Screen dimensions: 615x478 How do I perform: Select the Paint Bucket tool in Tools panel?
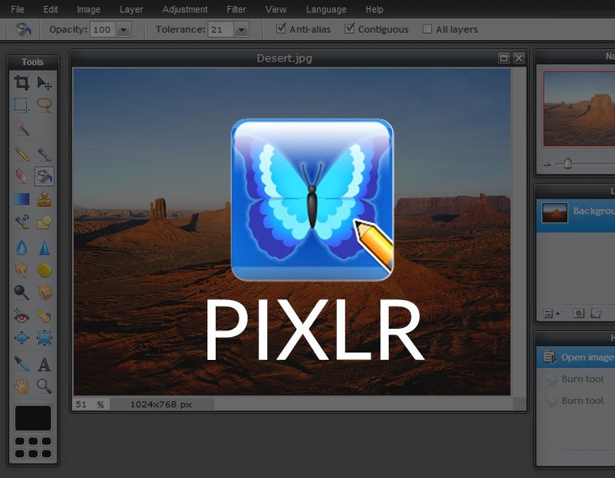(x=44, y=176)
